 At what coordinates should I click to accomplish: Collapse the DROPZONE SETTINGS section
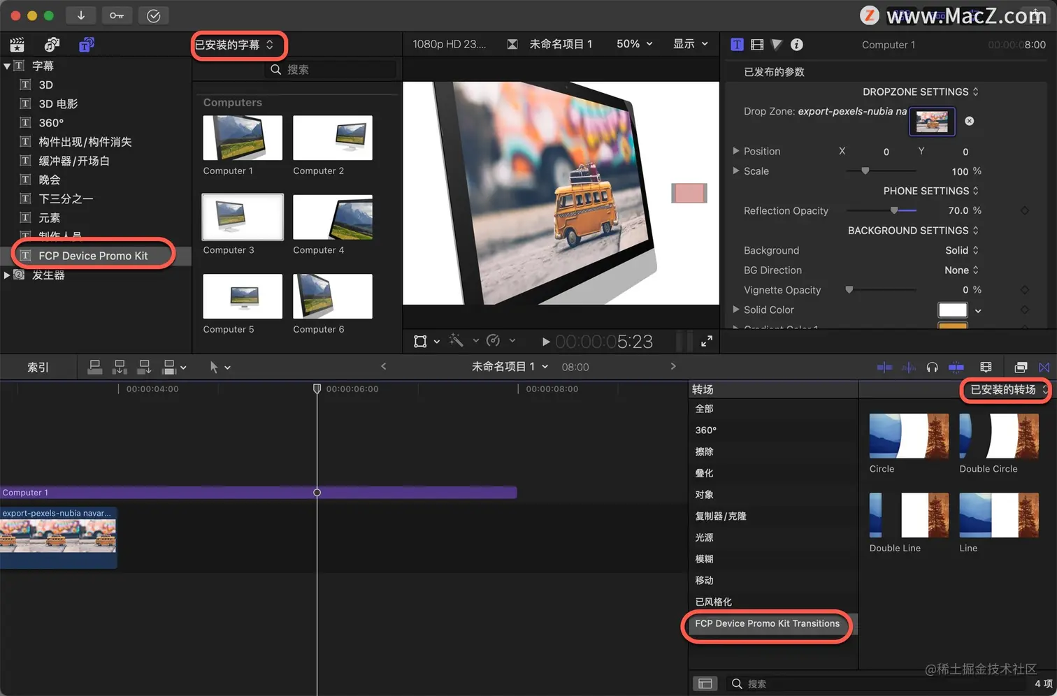coord(920,92)
